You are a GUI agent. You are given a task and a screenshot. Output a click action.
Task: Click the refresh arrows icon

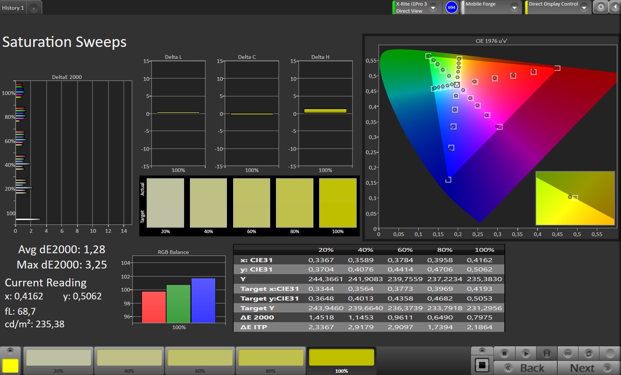click(589, 353)
